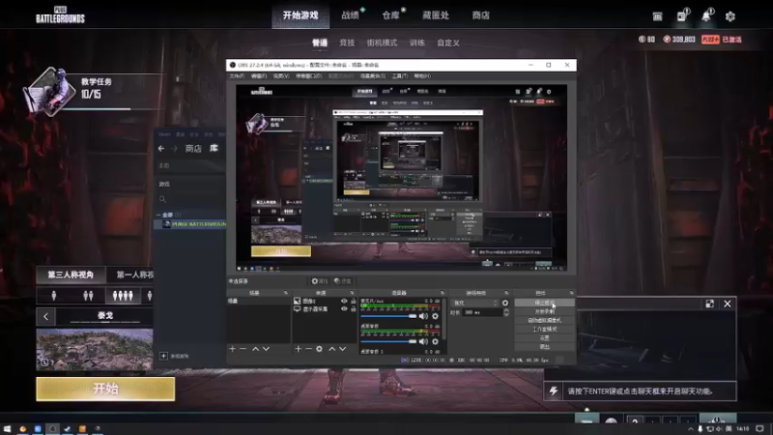Screen dimensions: 773x435
Task: Close the PUBG chat panel
Action: [x=728, y=304]
